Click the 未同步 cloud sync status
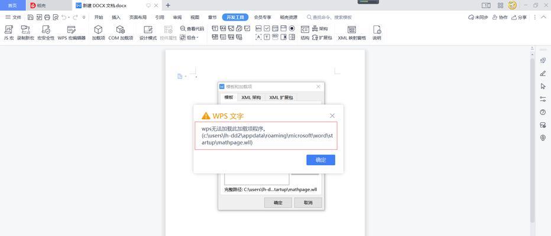The width and height of the screenshot is (551, 236). click(478, 17)
